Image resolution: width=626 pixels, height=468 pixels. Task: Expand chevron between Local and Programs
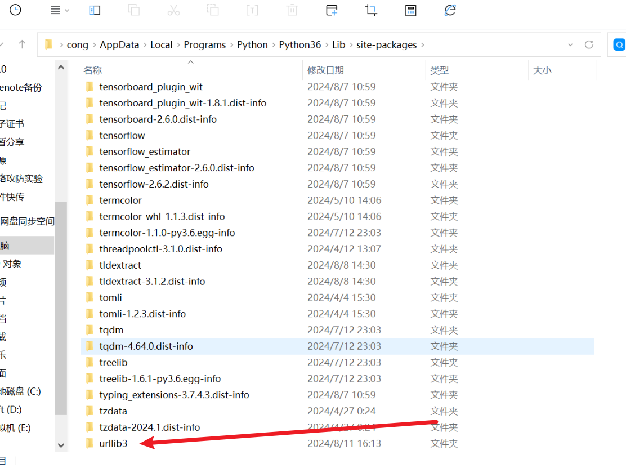pos(178,44)
